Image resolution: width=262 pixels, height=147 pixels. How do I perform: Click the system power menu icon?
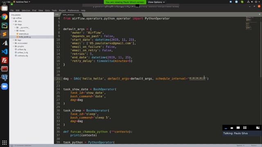pyautogui.click(x=256, y=2)
